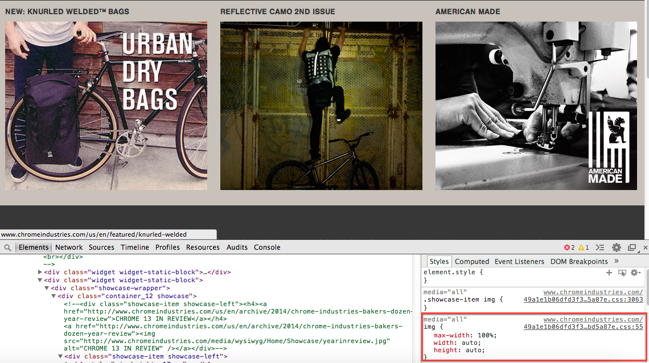The width and height of the screenshot is (649, 363).
Task: Select the Event Listeners tab
Action: [x=519, y=262]
